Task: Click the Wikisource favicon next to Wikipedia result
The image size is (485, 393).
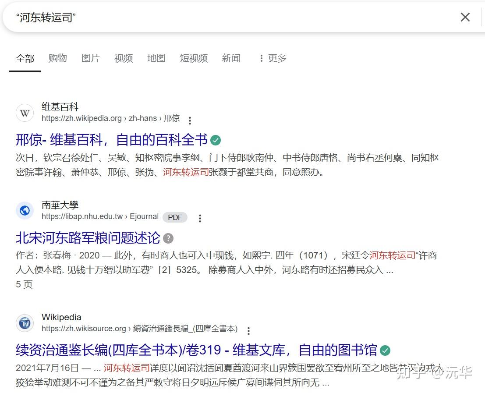Action: pos(25,323)
